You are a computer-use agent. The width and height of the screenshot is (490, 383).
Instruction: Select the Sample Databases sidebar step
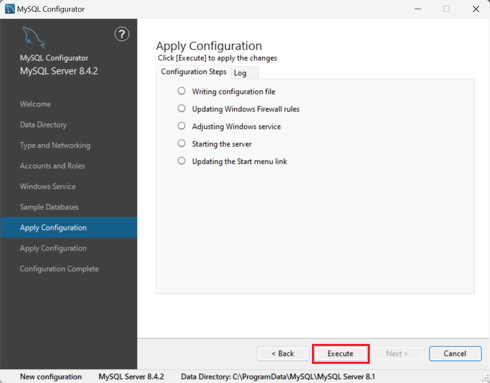tap(49, 207)
